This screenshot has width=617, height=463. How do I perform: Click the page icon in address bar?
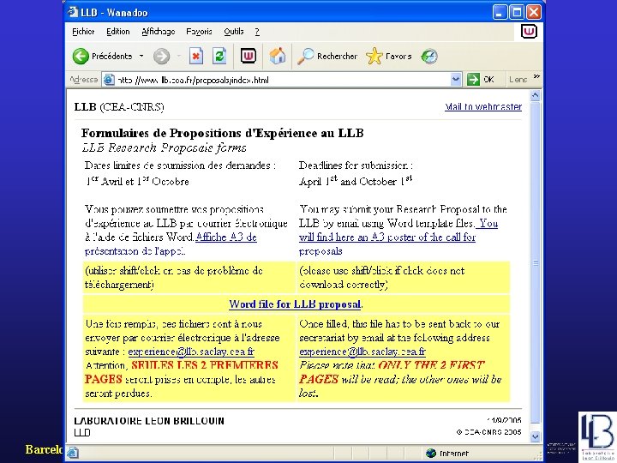point(109,80)
